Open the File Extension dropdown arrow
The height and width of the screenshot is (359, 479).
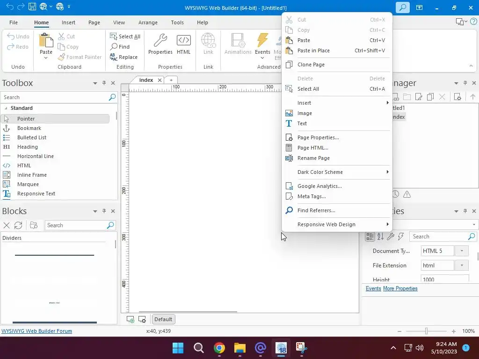coord(462,266)
